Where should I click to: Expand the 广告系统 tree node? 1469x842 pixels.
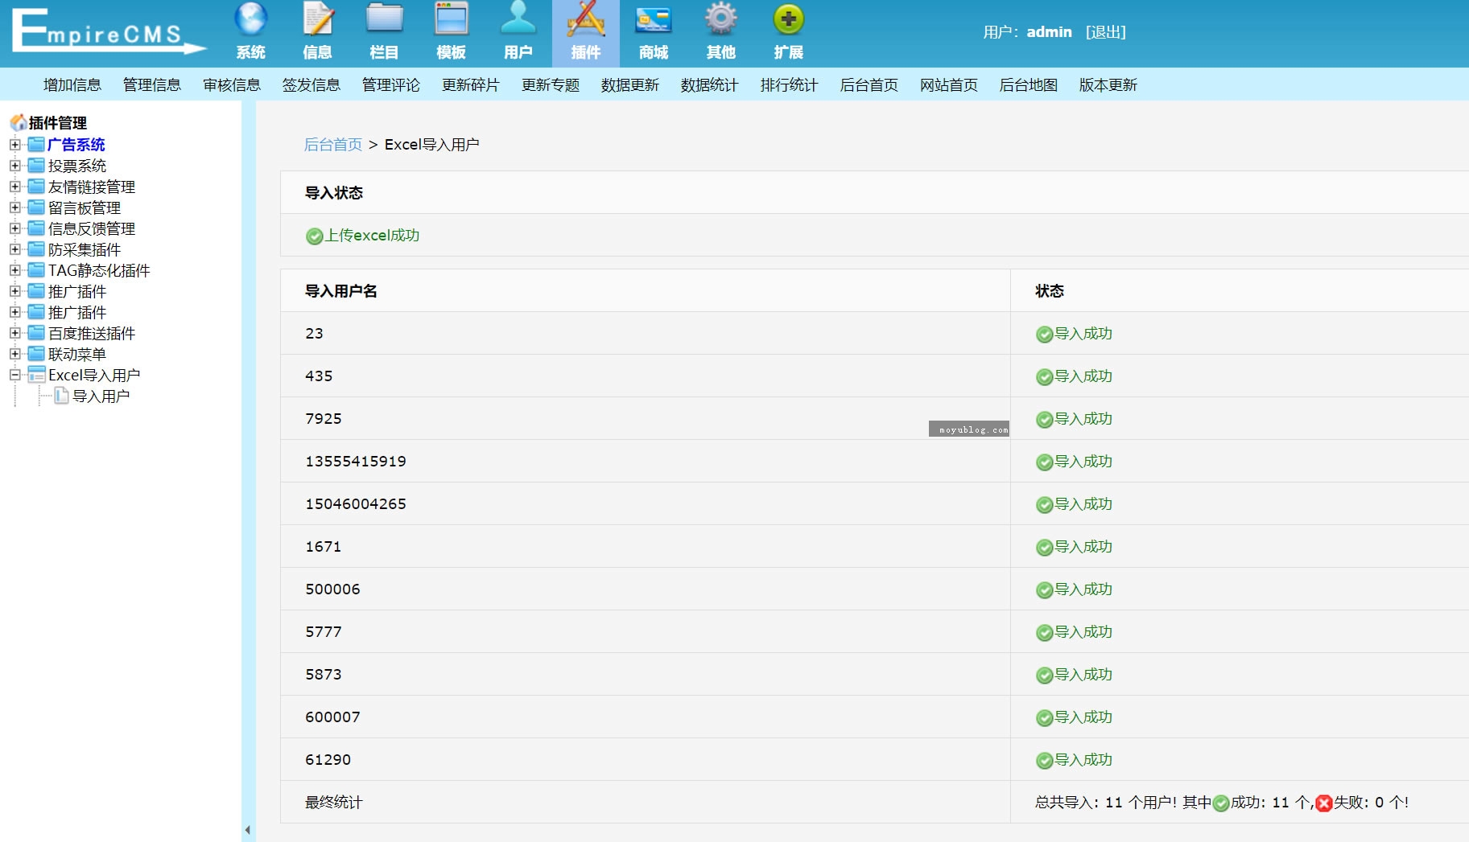click(14, 145)
